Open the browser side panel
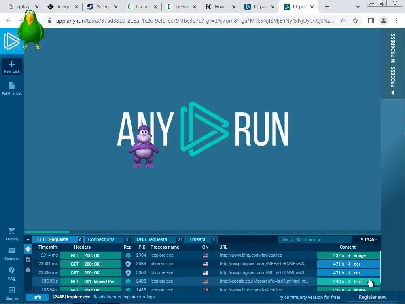 [371, 21]
